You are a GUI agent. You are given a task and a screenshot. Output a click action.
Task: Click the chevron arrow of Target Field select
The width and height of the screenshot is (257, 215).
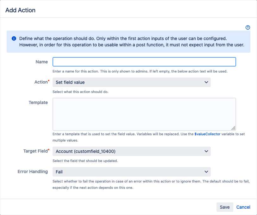click(206, 151)
